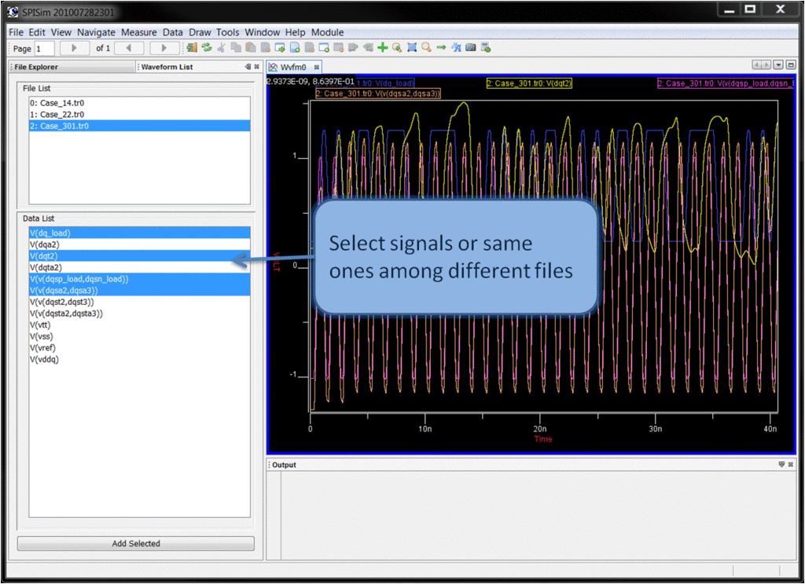Go to previous page arrow button

[128, 48]
